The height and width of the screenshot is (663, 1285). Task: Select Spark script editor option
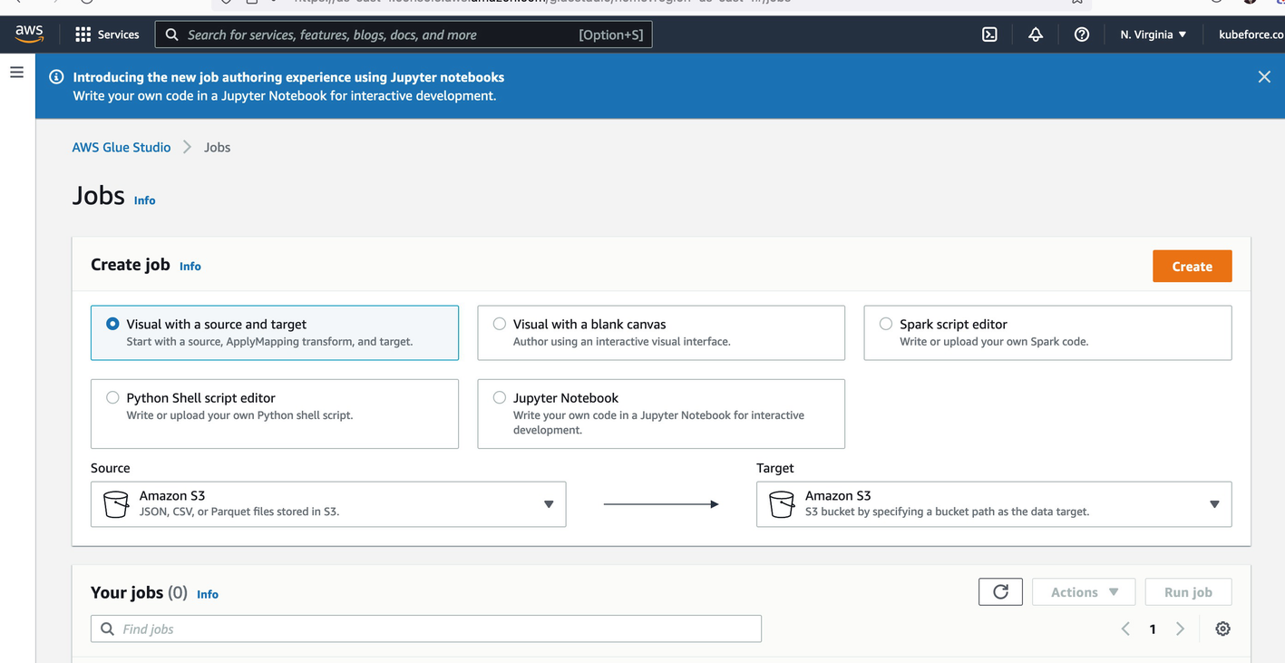click(x=886, y=324)
